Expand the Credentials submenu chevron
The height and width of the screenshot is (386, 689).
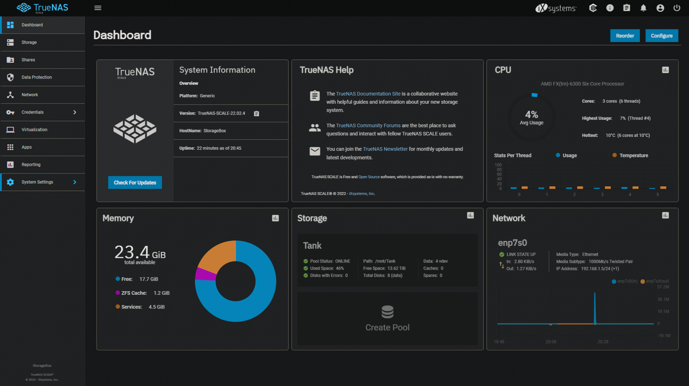[75, 112]
